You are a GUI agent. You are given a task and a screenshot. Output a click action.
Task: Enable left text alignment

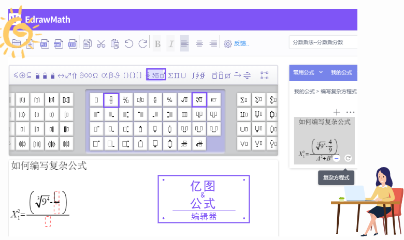(x=184, y=43)
